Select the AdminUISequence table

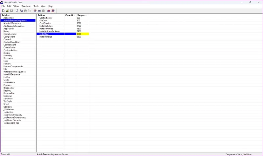(12, 23)
